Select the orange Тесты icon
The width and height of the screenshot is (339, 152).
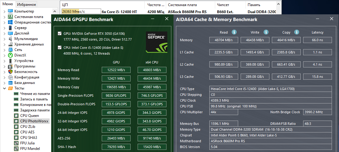click(x=10, y=88)
